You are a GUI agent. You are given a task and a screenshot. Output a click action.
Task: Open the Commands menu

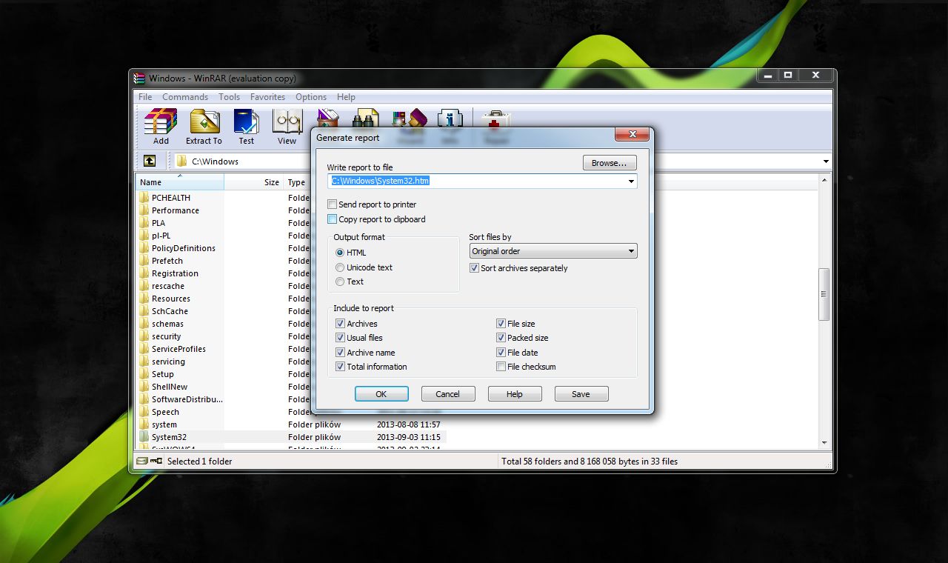(185, 97)
